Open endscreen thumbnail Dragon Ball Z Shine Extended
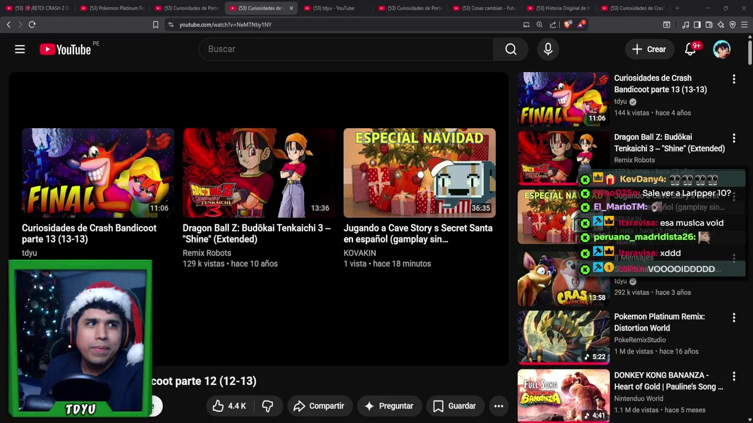 (258, 173)
